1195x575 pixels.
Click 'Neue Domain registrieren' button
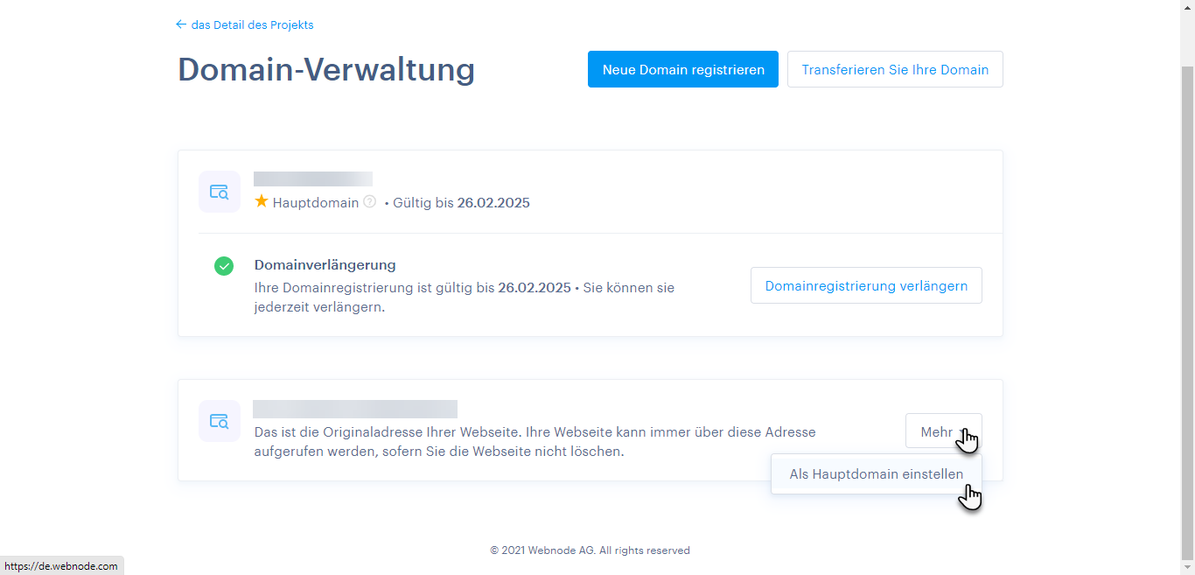pyautogui.click(x=682, y=70)
